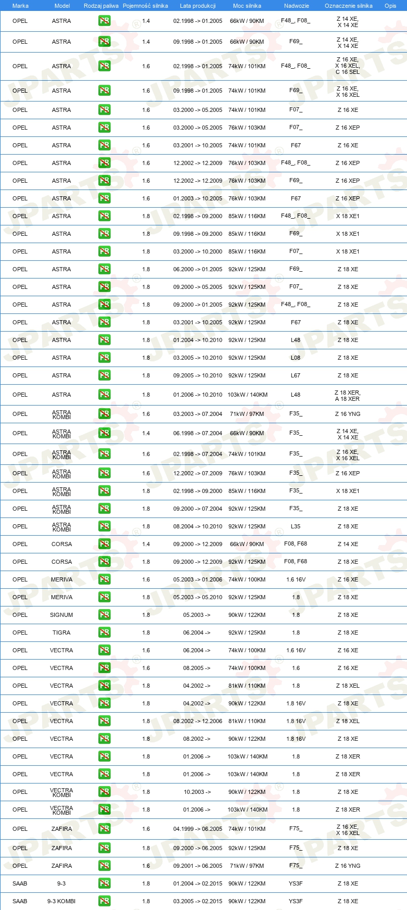407x910 pixels.
Task: Click the '09.2001 -> 06.2005' production years cell
Action: tap(198, 866)
